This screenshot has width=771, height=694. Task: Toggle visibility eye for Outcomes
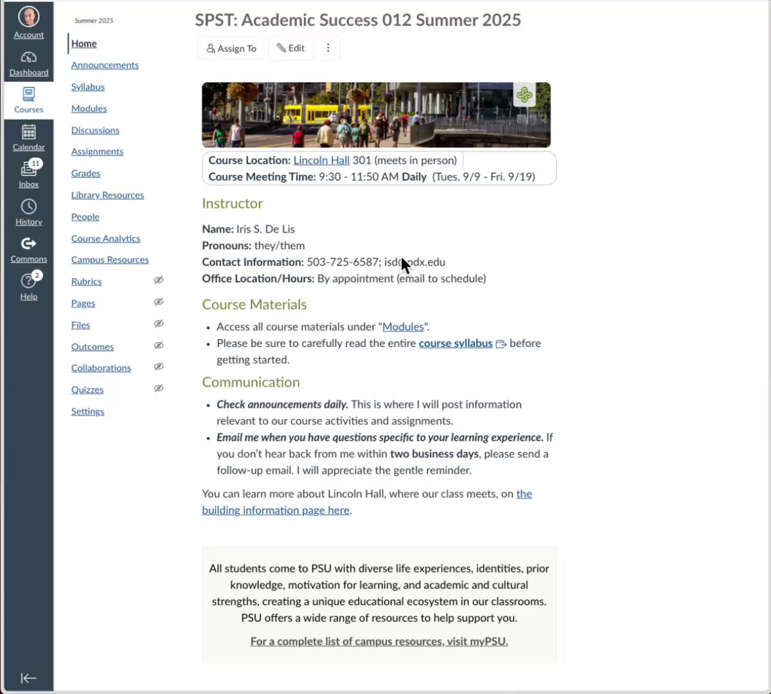[x=159, y=346]
